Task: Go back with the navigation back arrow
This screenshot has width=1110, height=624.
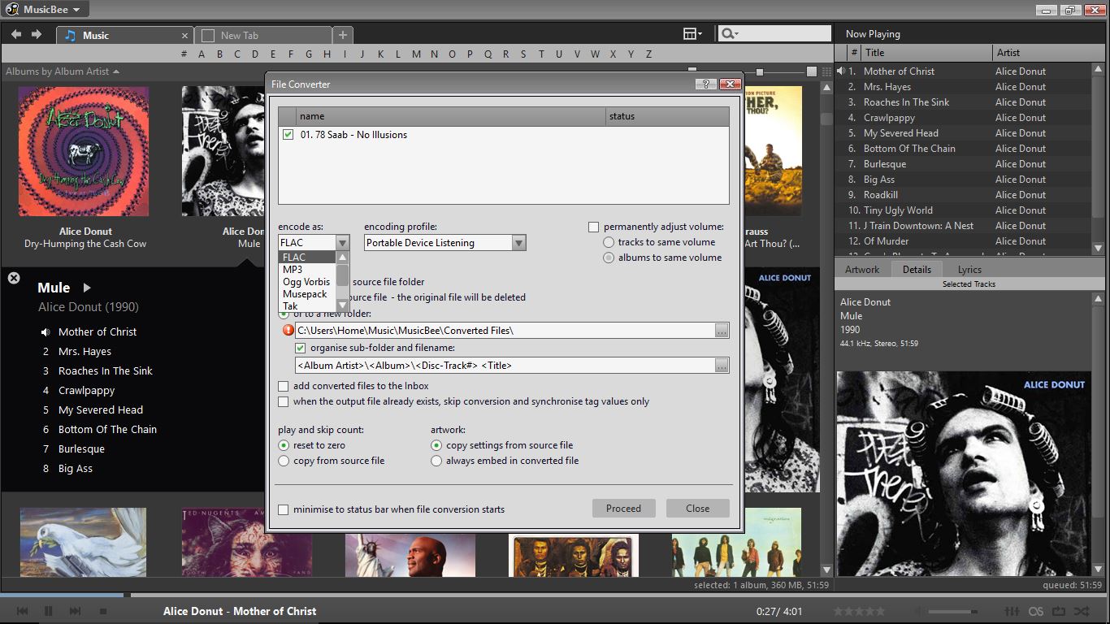Action: point(16,34)
